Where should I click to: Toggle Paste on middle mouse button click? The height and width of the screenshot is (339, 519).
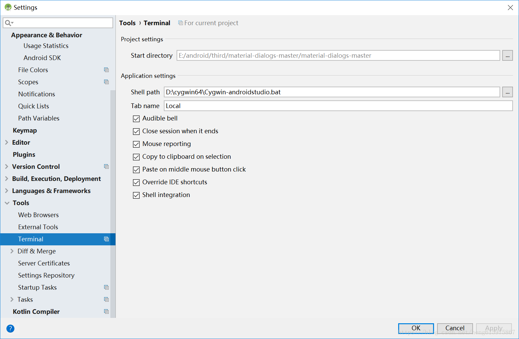pos(136,170)
